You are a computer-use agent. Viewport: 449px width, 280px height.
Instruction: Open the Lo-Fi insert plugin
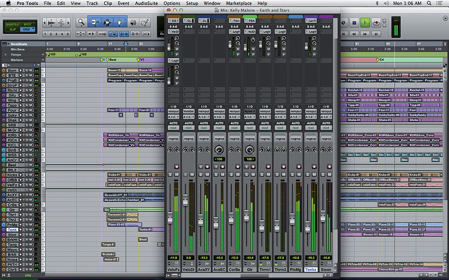[311, 20]
